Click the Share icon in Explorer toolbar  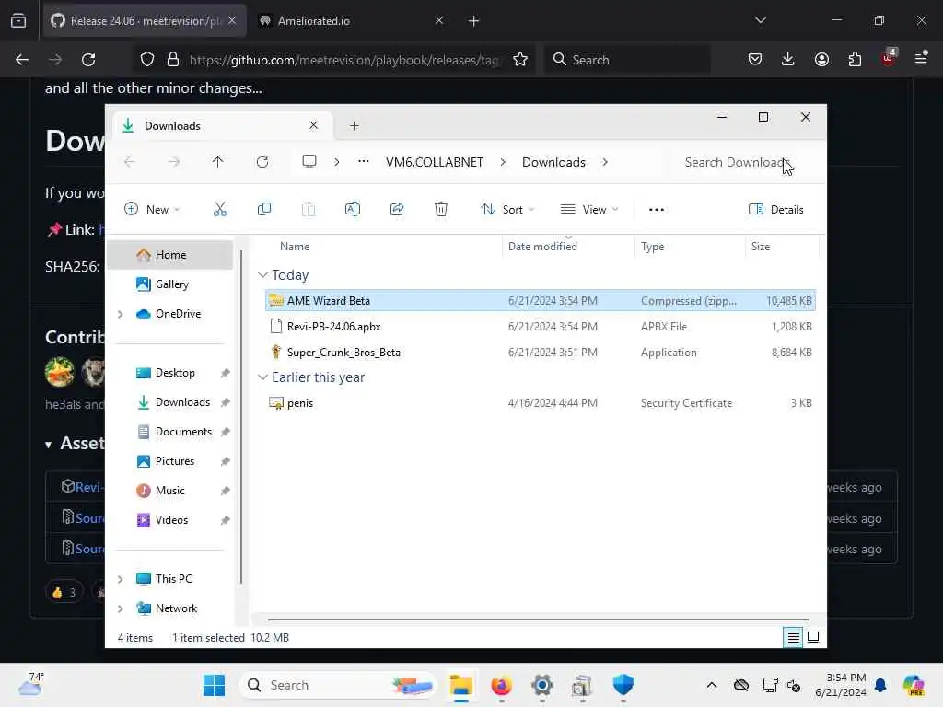pyautogui.click(x=397, y=209)
